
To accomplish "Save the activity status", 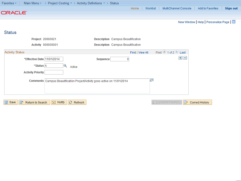I will click(11, 102).
